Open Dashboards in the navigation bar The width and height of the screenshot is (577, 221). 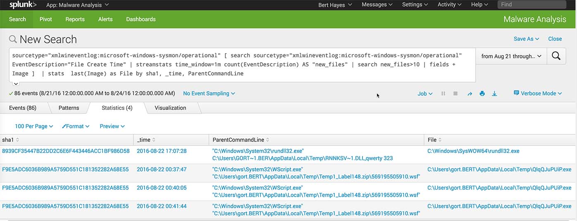[x=141, y=19]
